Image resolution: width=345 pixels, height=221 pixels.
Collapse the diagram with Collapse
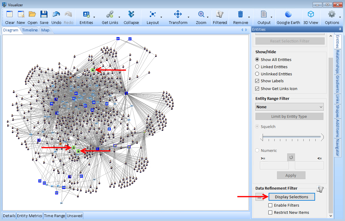131,14
